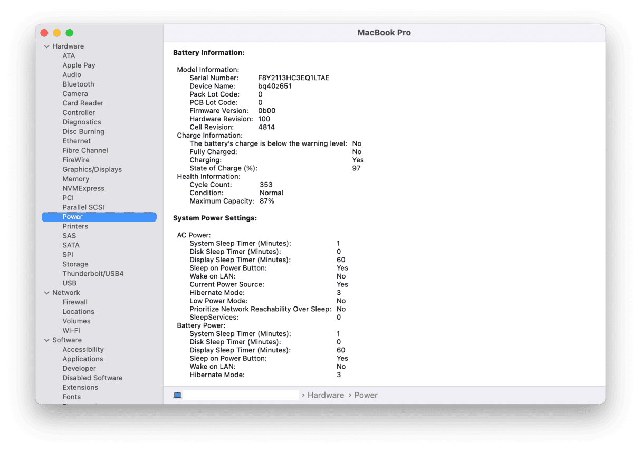The image size is (641, 451).
Task: Click the green full-screen window button
Action: 70,33
